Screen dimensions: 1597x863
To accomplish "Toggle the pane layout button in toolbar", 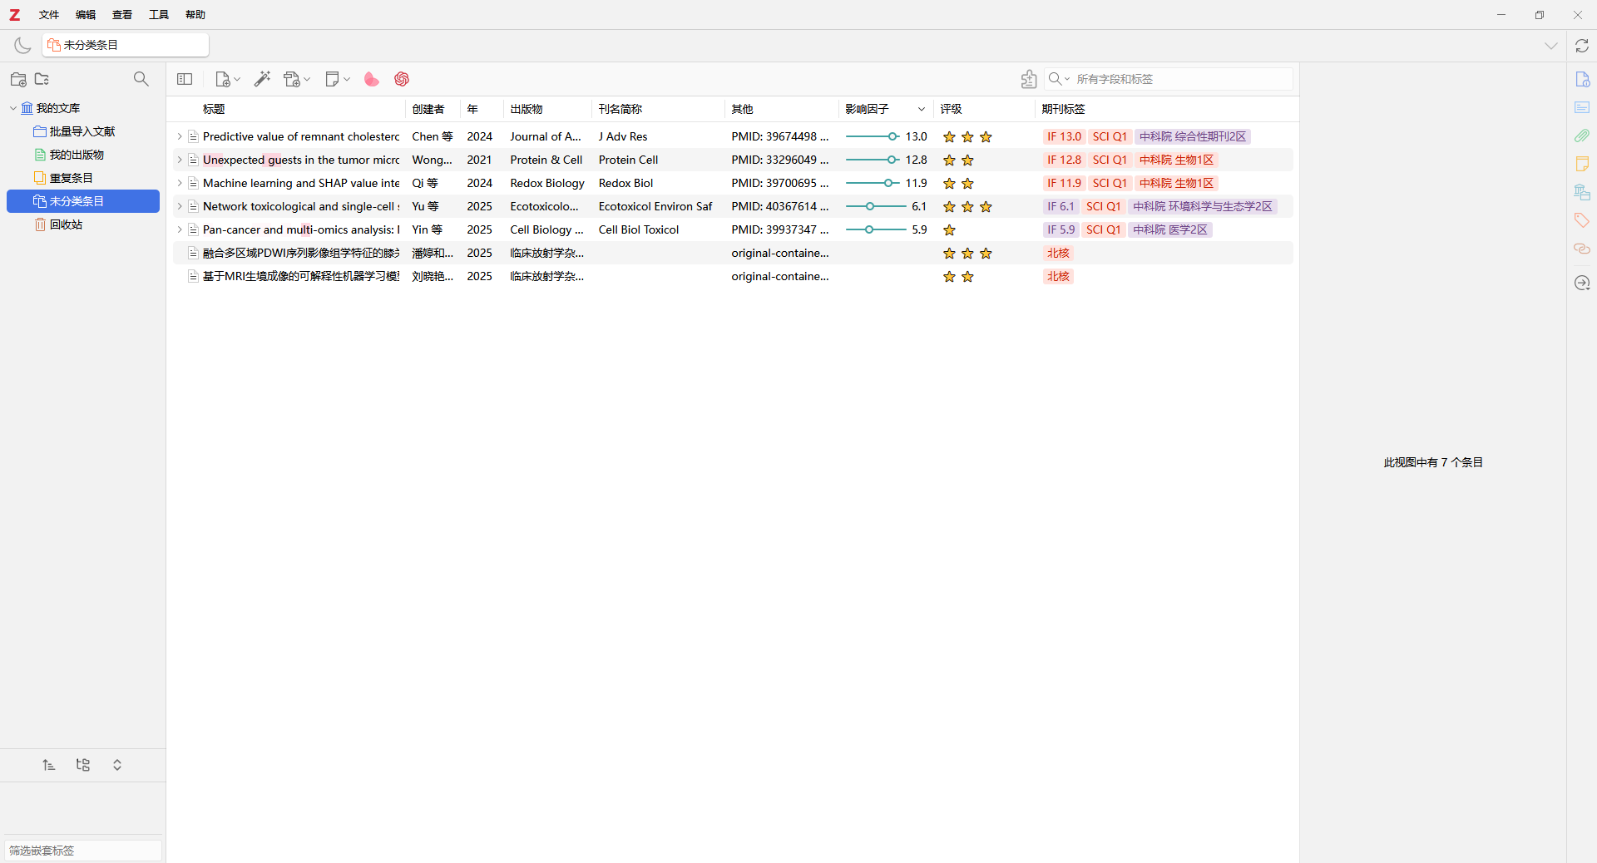I will tap(185, 79).
